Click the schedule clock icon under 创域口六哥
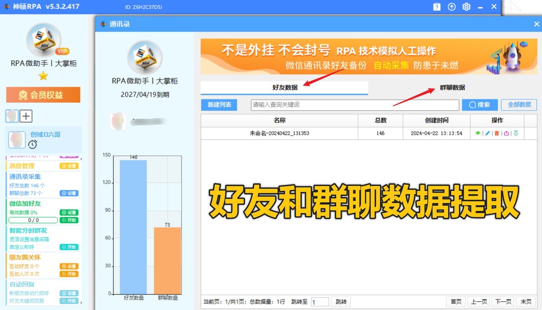Viewport: 542px width, 310px height. 32,145
